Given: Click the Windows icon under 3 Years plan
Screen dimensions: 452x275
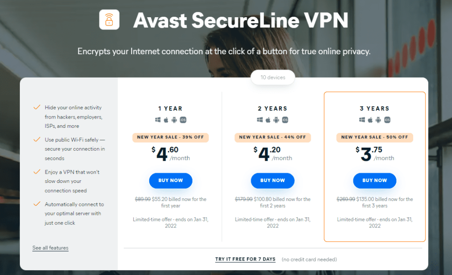Looking at the screenshot, I should (x=362, y=120).
